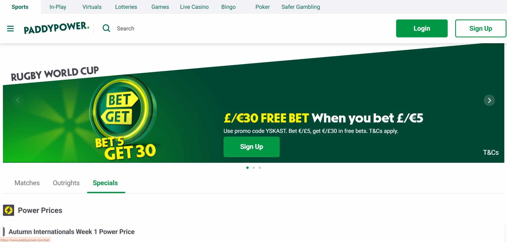Click the header Sign Up button
The image size is (507, 242).
pos(481,28)
